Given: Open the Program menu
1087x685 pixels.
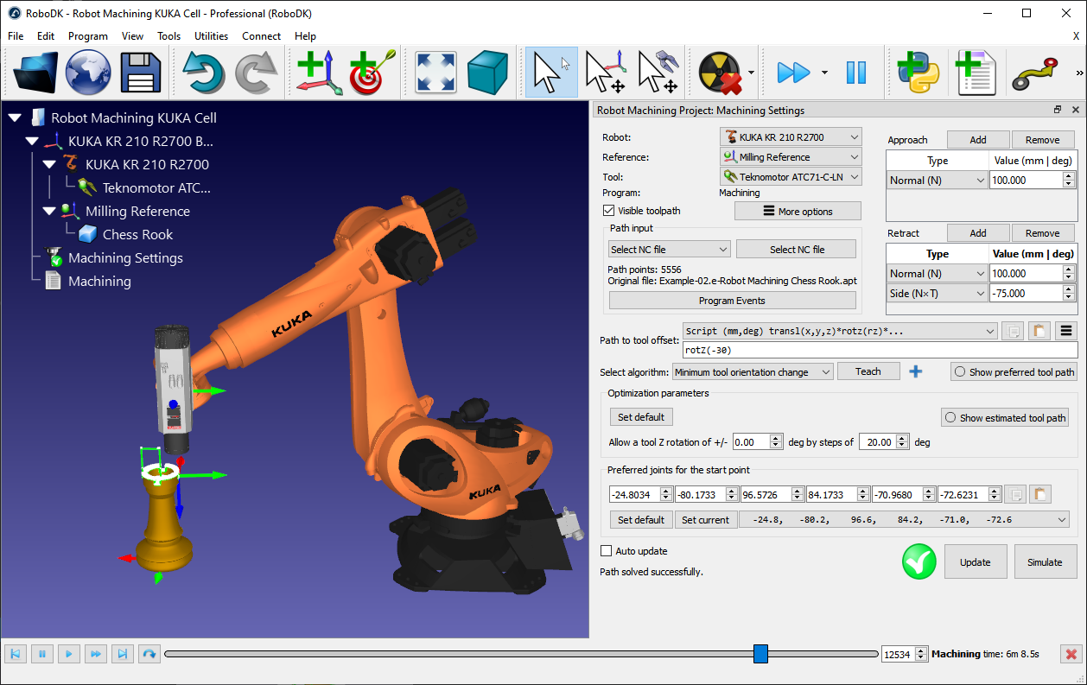Looking at the screenshot, I should tap(87, 36).
